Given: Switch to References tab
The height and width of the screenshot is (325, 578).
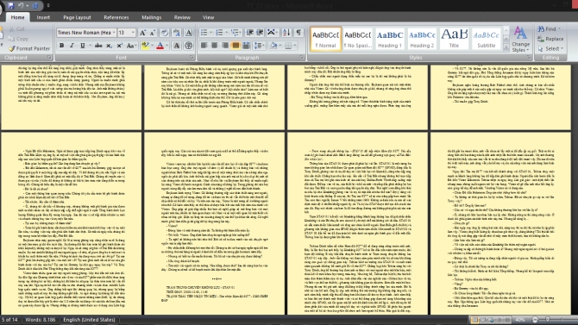Looking at the screenshot, I should click(x=116, y=17).
